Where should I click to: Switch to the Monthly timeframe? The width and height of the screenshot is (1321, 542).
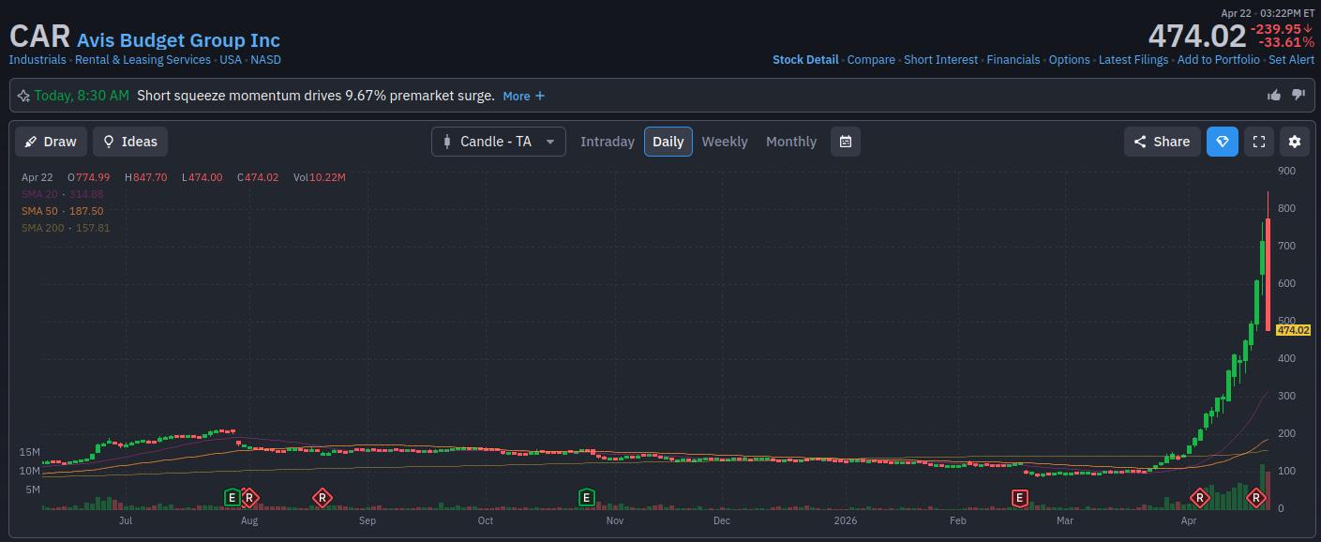(x=791, y=142)
